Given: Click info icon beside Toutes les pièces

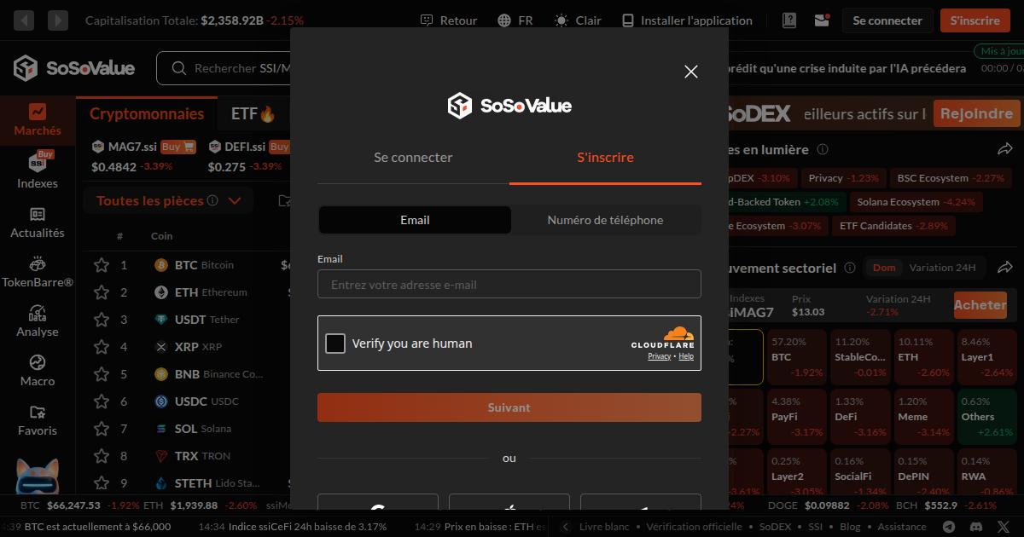Looking at the screenshot, I should coord(212,201).
